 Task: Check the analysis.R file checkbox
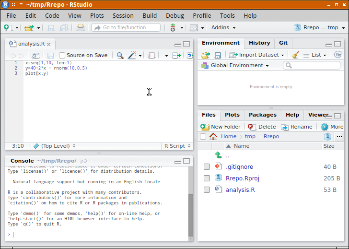point(207,190)
